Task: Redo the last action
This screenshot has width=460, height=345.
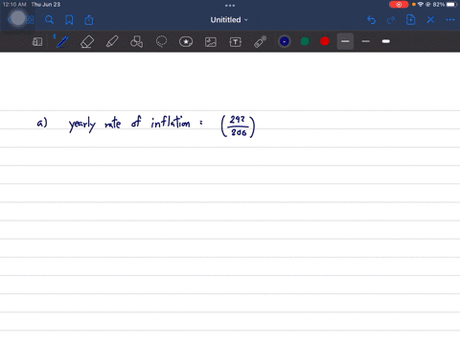Action: 391,20
